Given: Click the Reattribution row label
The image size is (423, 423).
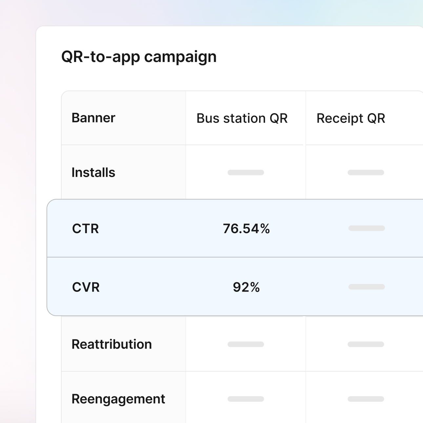Looking at the screenshot, I should tap(112, 344).
